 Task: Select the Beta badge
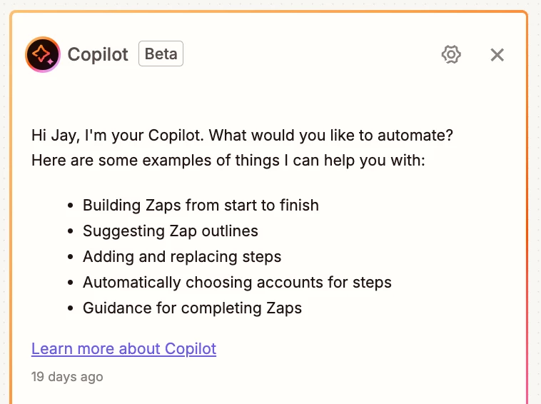point(161,54)
